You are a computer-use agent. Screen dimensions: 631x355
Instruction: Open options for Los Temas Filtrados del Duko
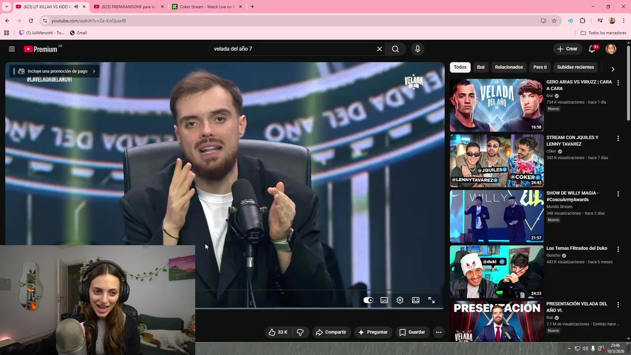click(x=618, y=249)
